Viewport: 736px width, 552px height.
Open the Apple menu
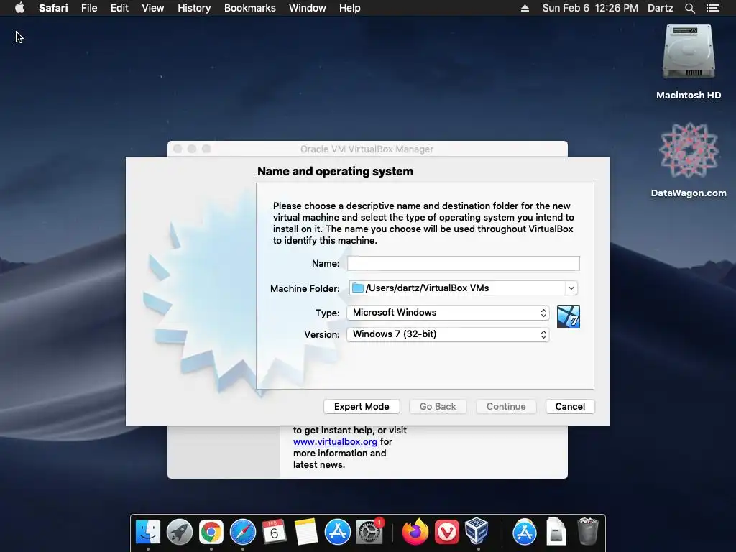click(19, 8)
